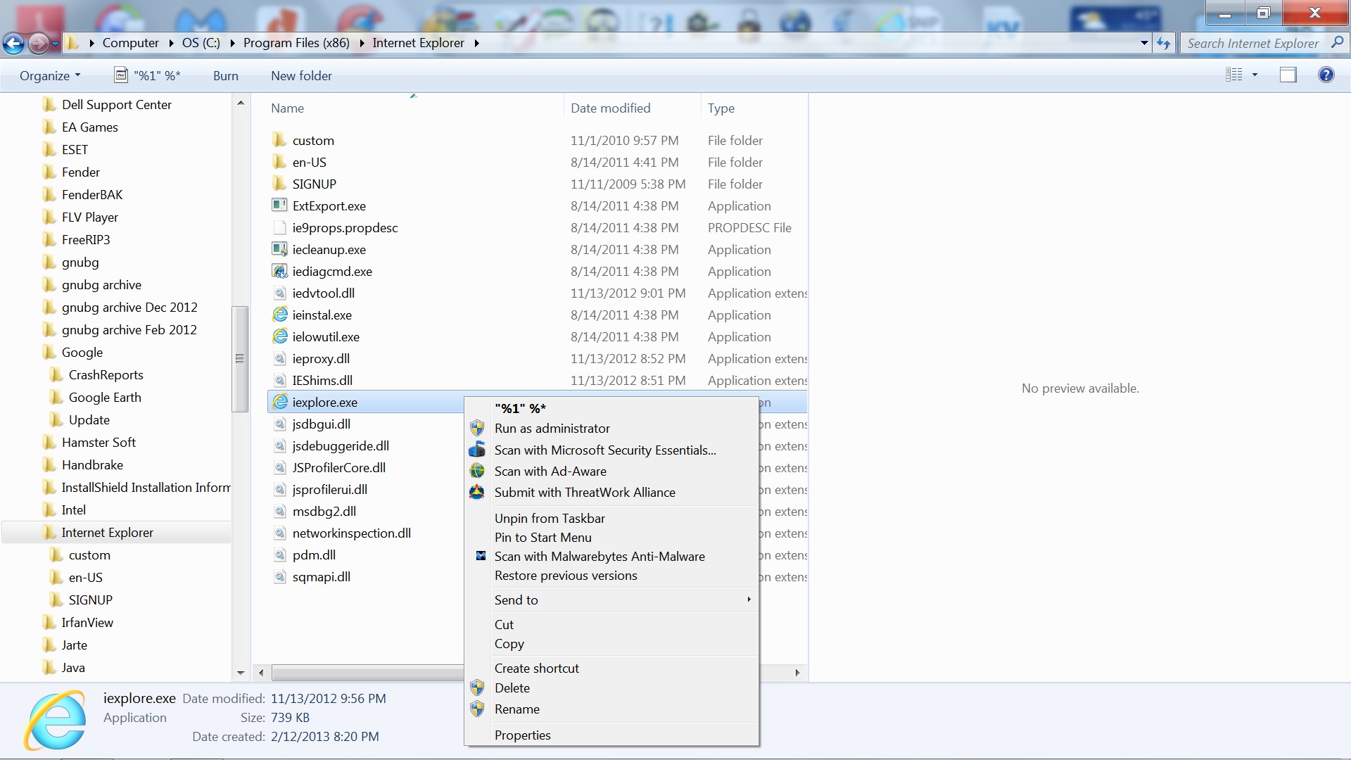Sort by the Name column header
The width and height of the screenshot is (1351, 760).
pyautogui.click(x=415, y=108)
